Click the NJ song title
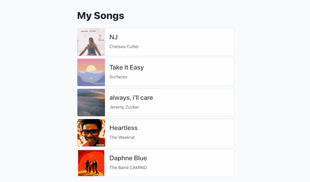 click(x=114, y=37)
